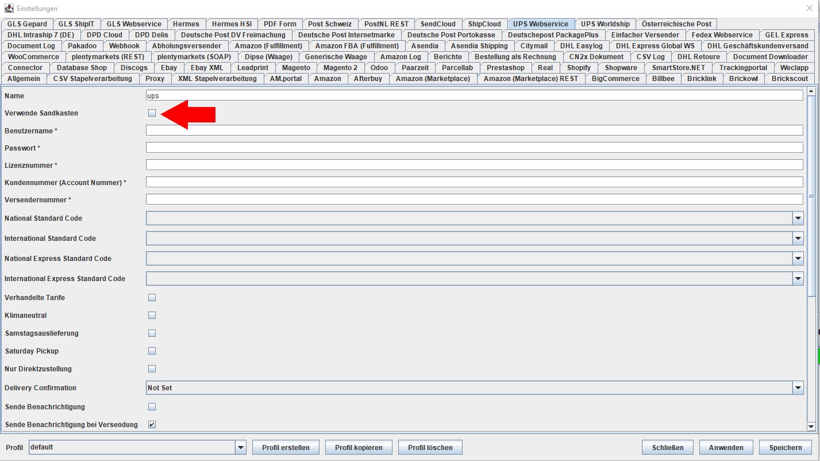Click the Profil erstellen button
Image resolution: width=820 pixels, height=461 pixels.
click(286, 448)
